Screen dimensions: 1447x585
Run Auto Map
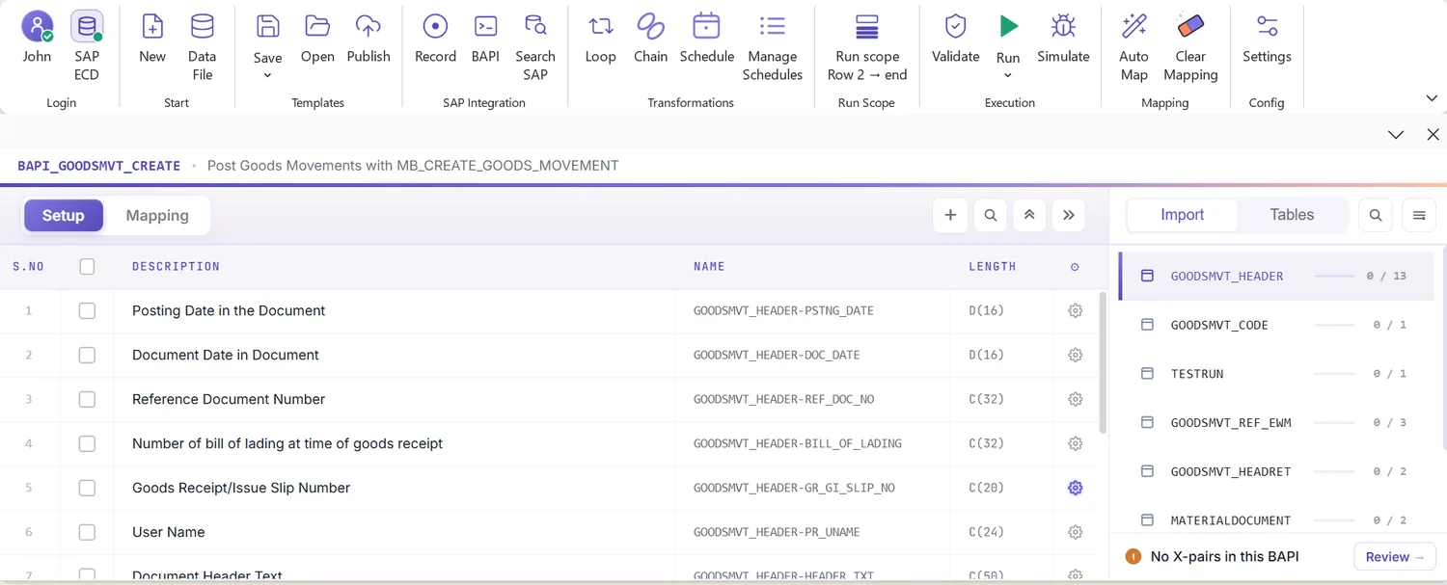(x=1134, y=46)
